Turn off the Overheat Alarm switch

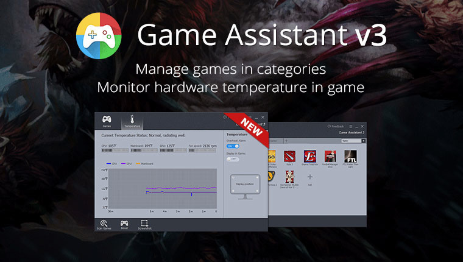233,146
